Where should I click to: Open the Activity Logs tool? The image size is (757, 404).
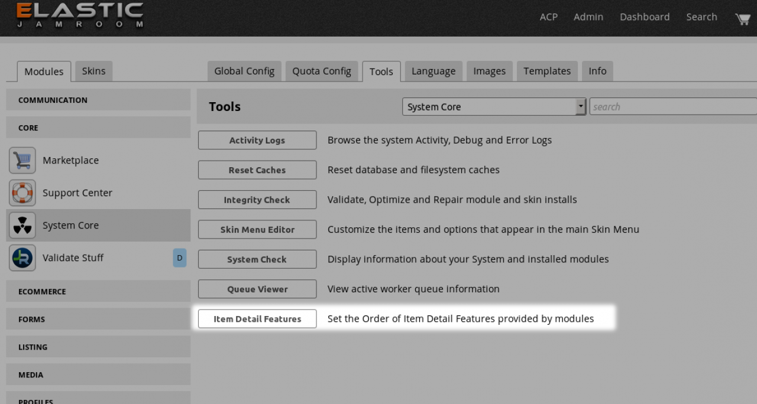(257, 141)
